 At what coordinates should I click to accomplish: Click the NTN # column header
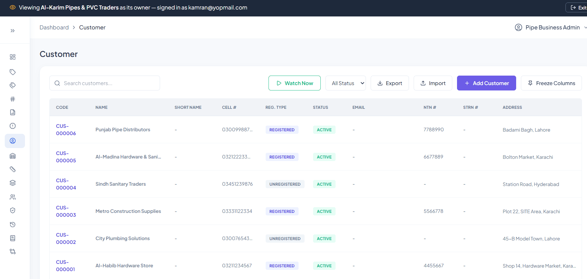click(x=430, y=108)
